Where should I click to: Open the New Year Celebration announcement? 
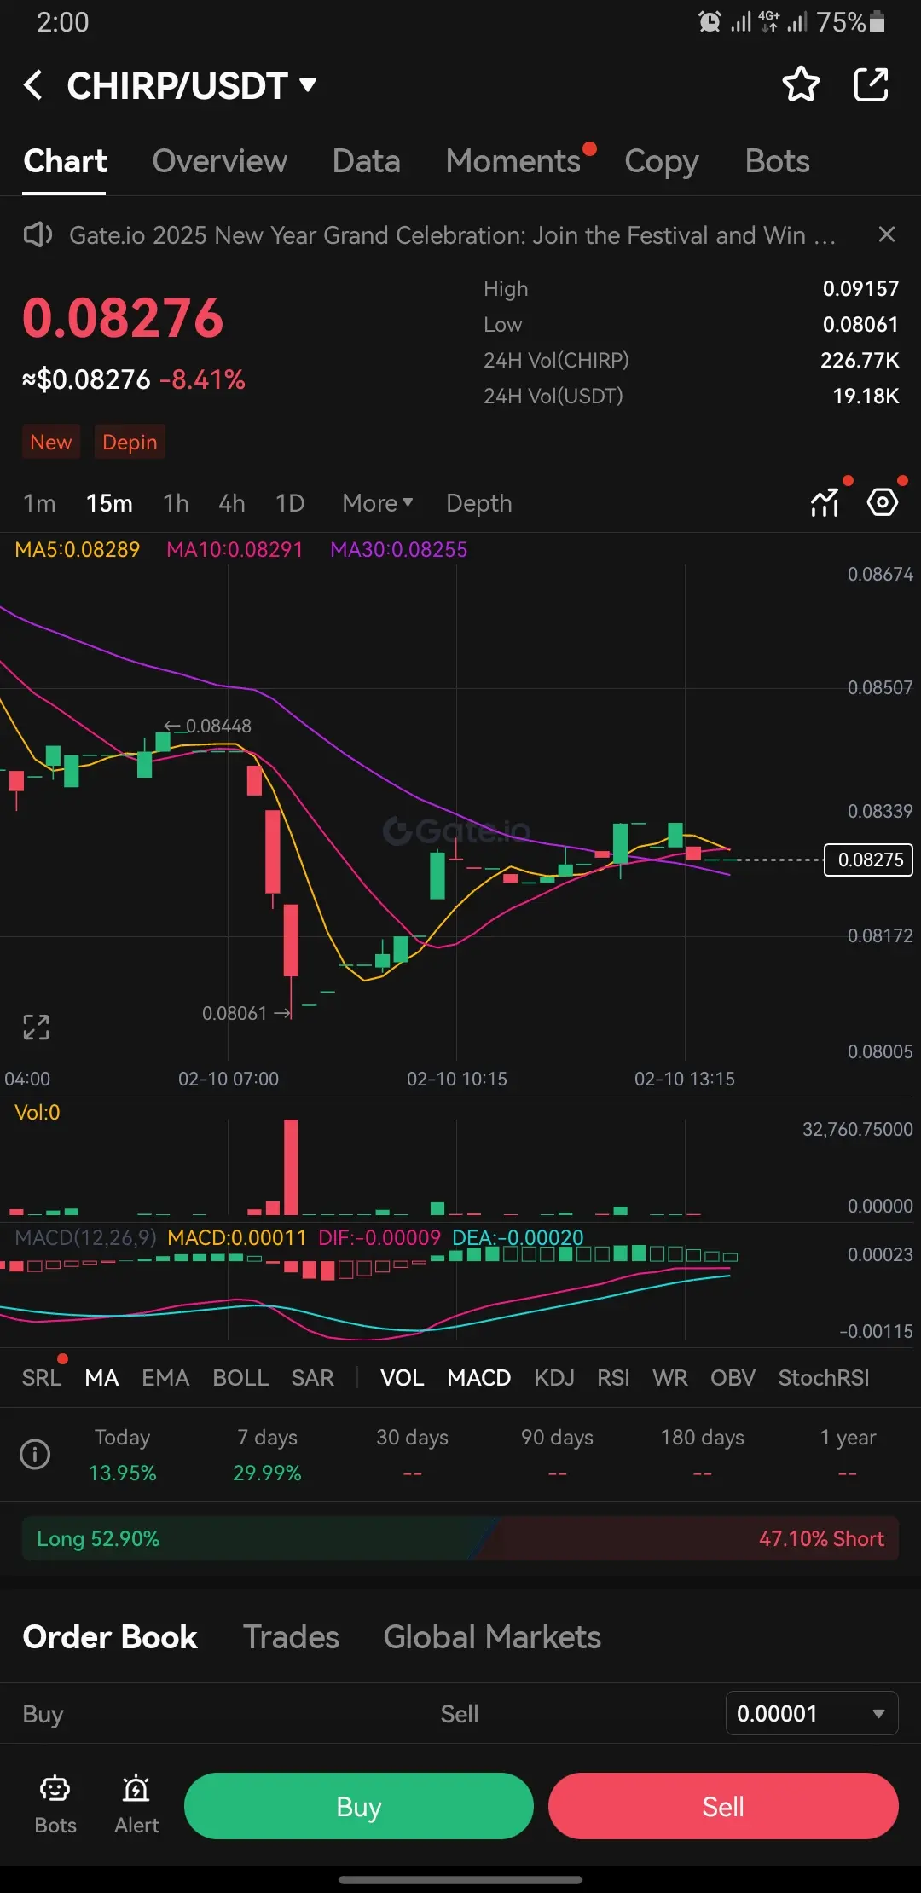(452, 234)
